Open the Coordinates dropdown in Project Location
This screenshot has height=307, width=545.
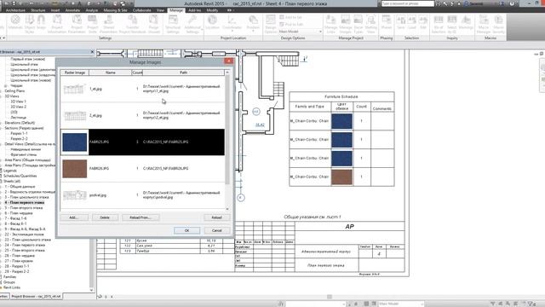point(232,23)
